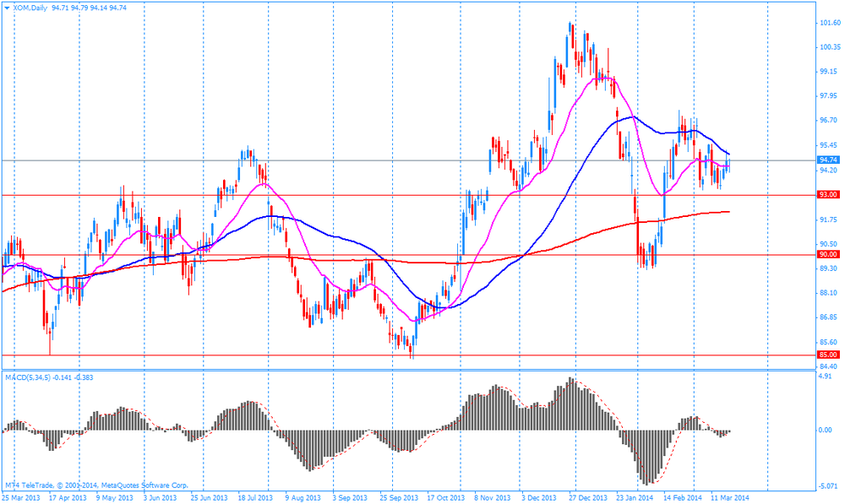Click the 25 Mar 2013 date label
Screen dimensions: 845x504
pos(21,497)
